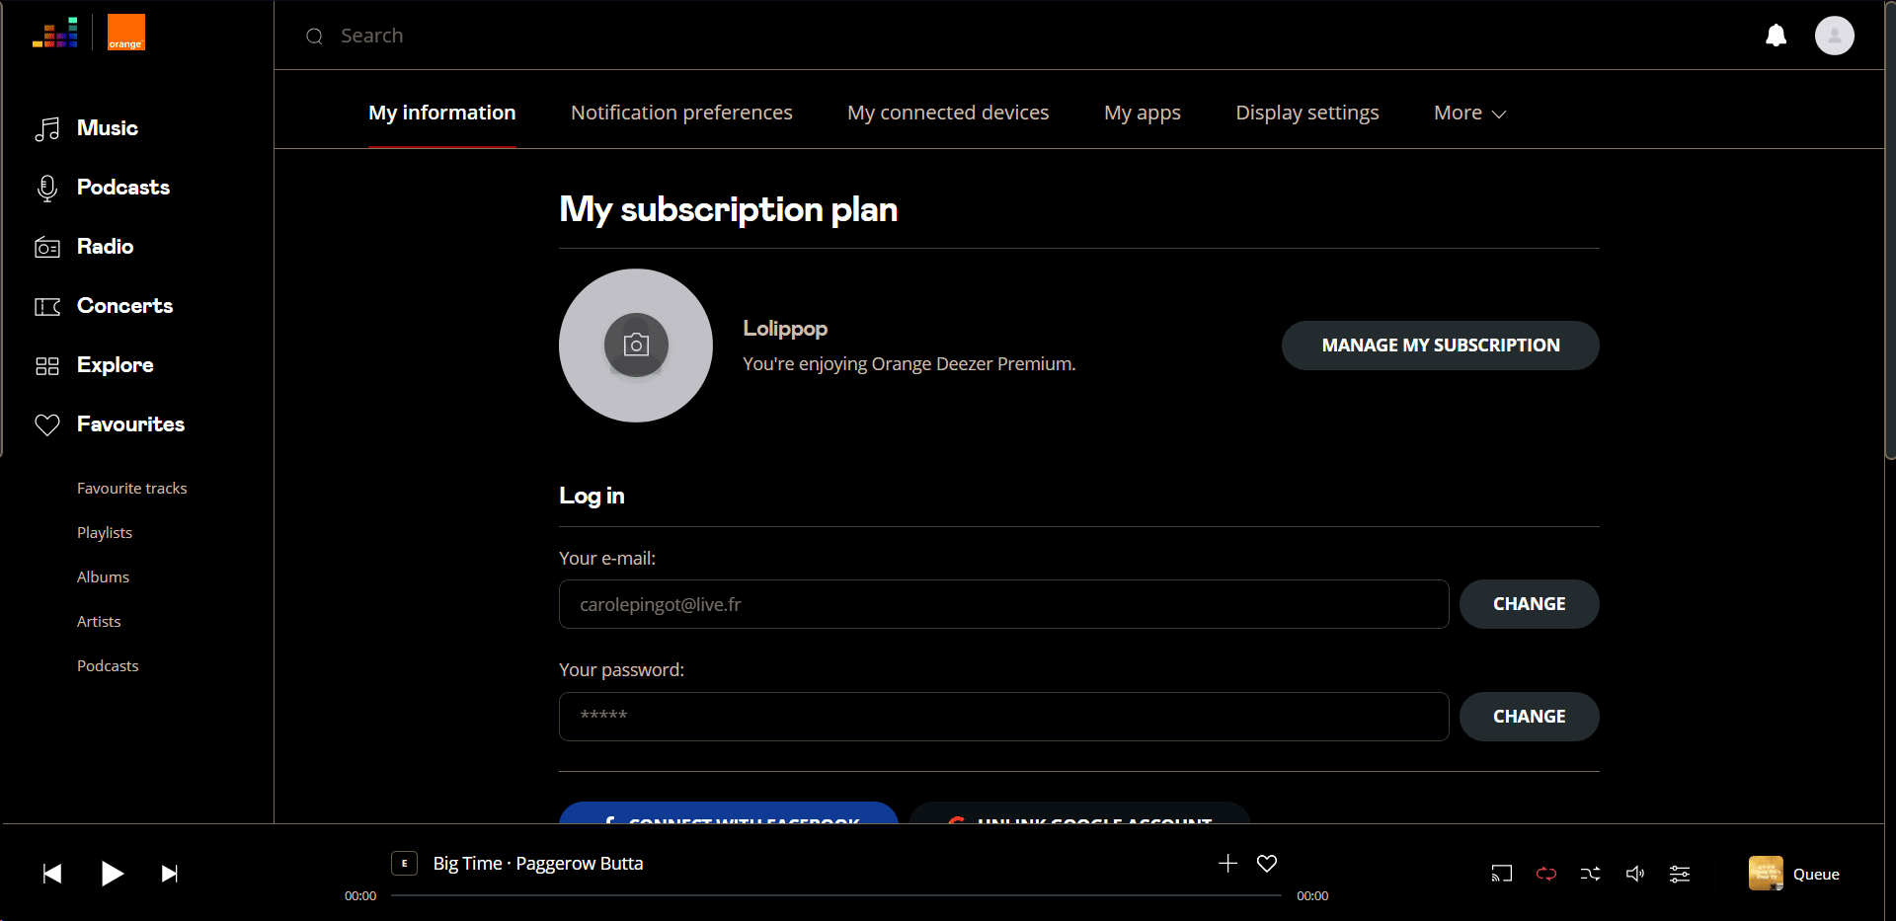Go to Music section
Screen dimensions: 1896x921
pos(108,128)
